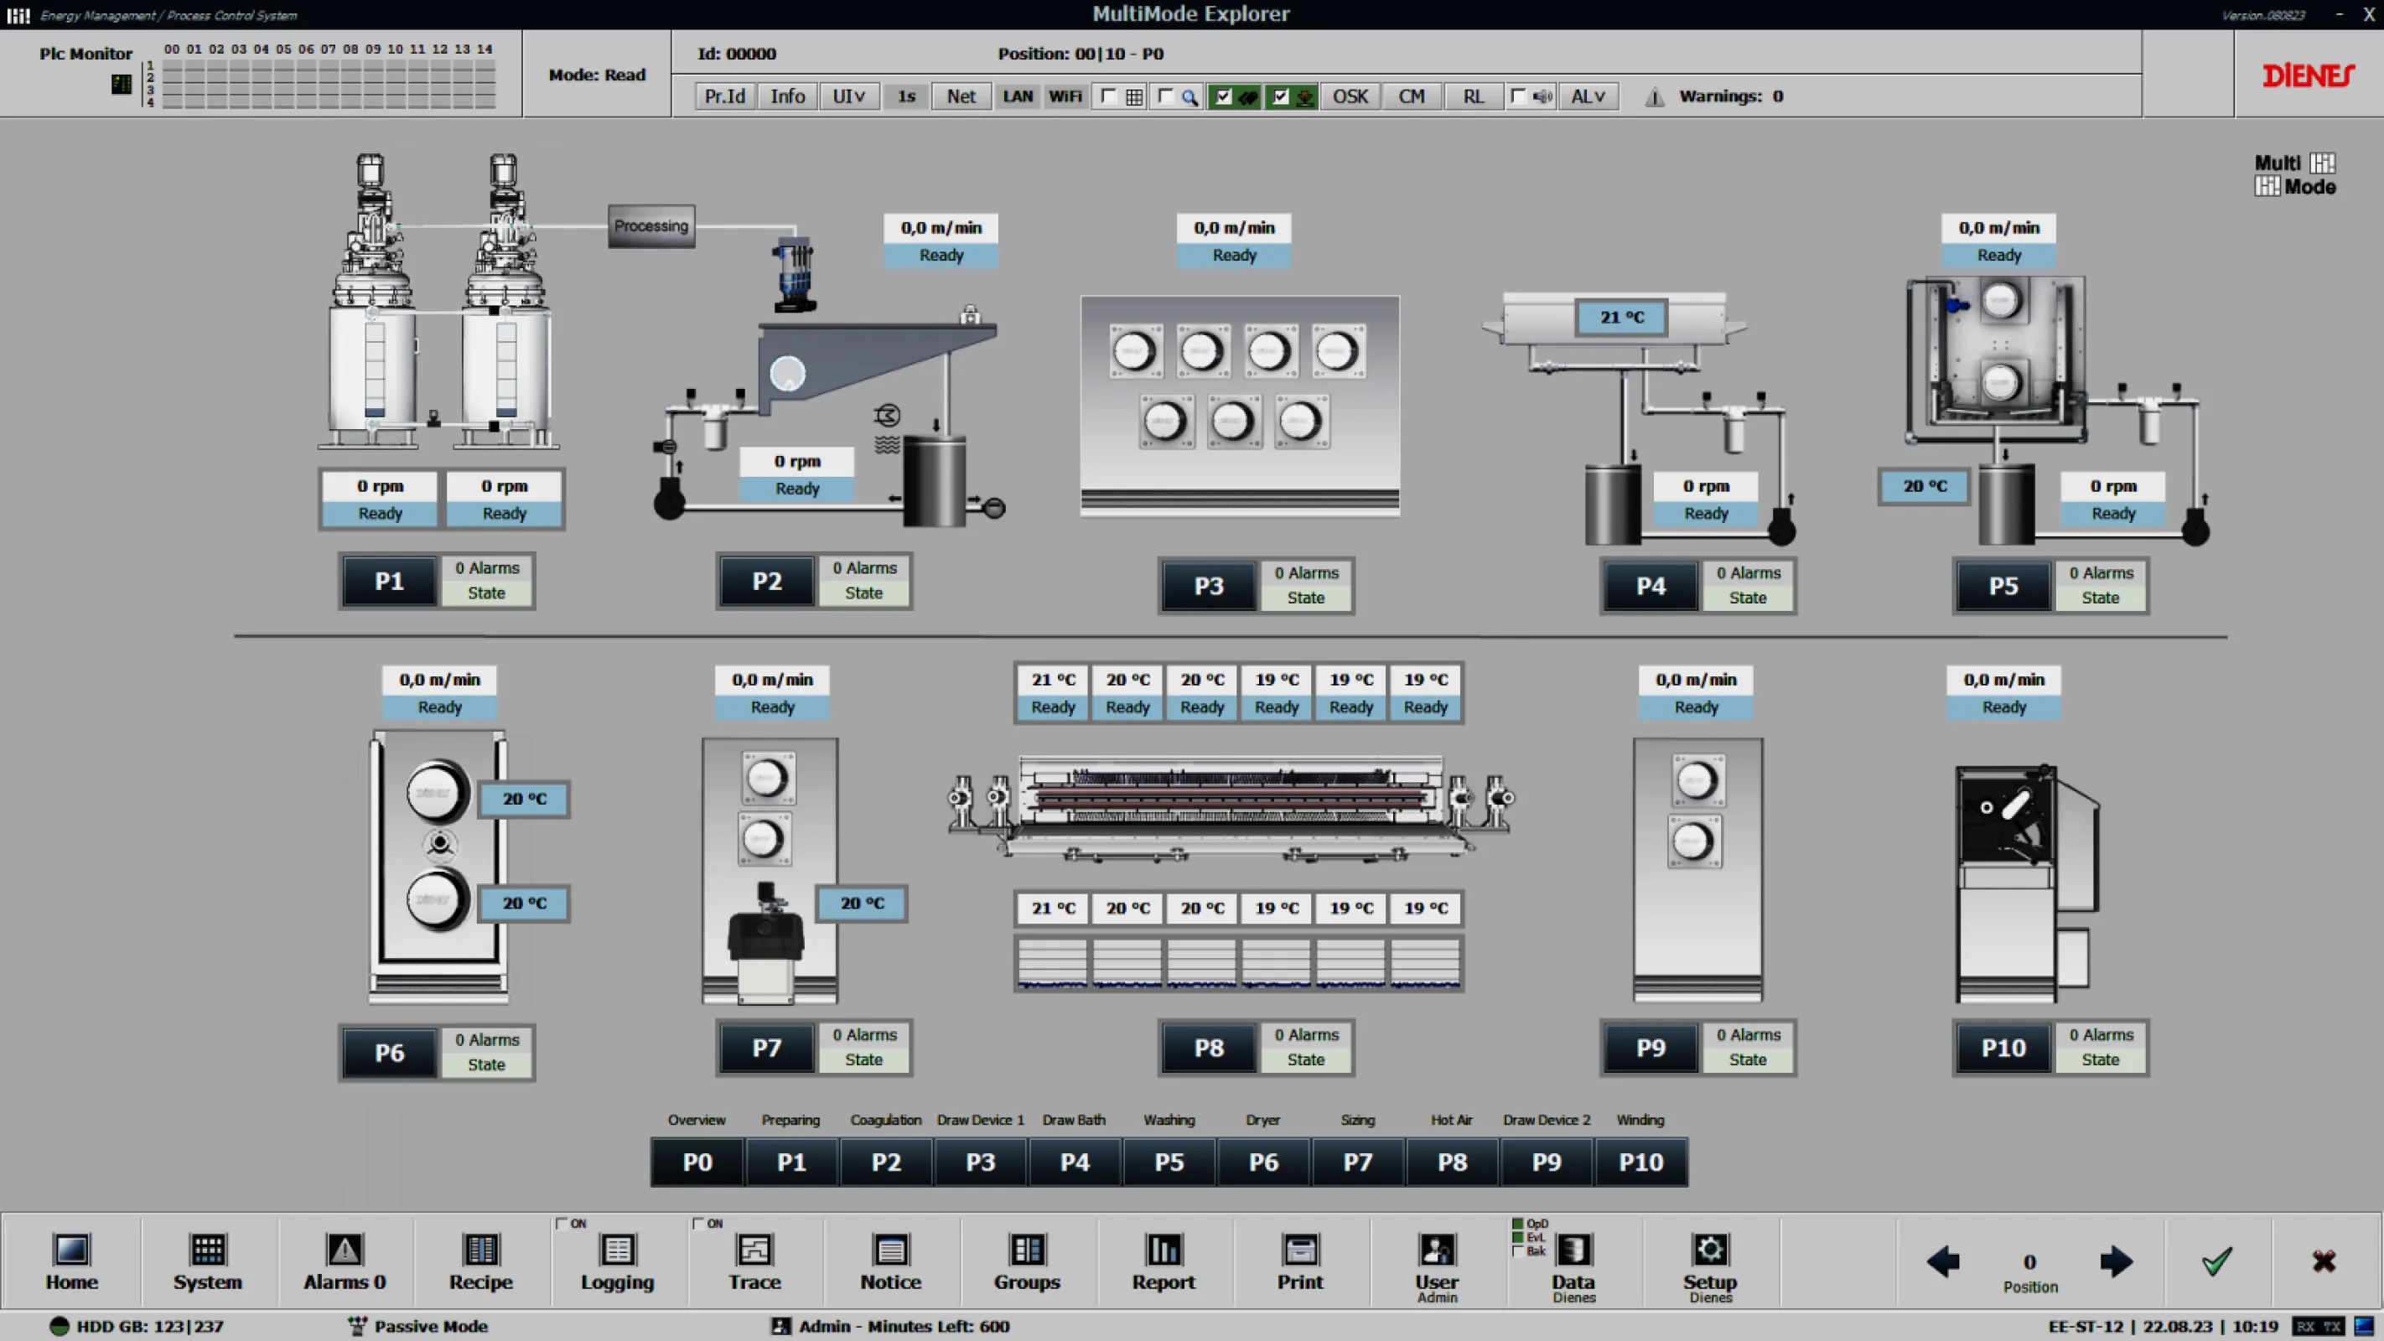
Task: Open the on-screen keyboard via OSK
Action: pos(1350,96)
